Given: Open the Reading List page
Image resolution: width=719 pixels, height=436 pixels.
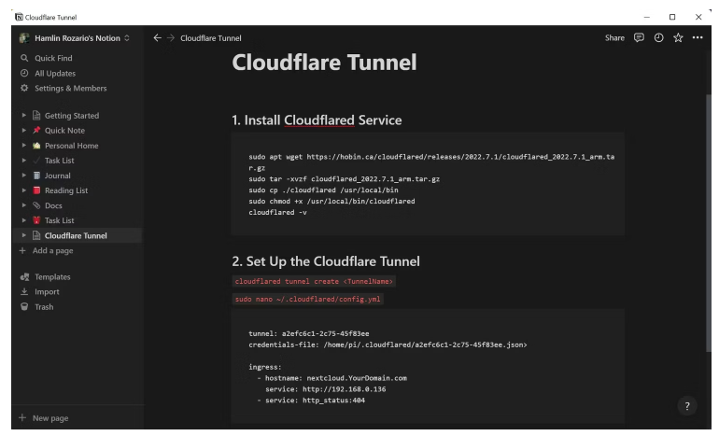Looking at the screenshot, I should point(66,190).
